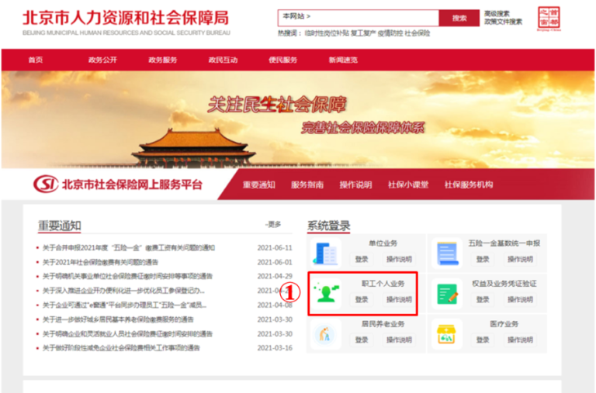This screenshot has width=596, height=393.
Task: Select hot search term 社会保险
Action: (418, 33)
